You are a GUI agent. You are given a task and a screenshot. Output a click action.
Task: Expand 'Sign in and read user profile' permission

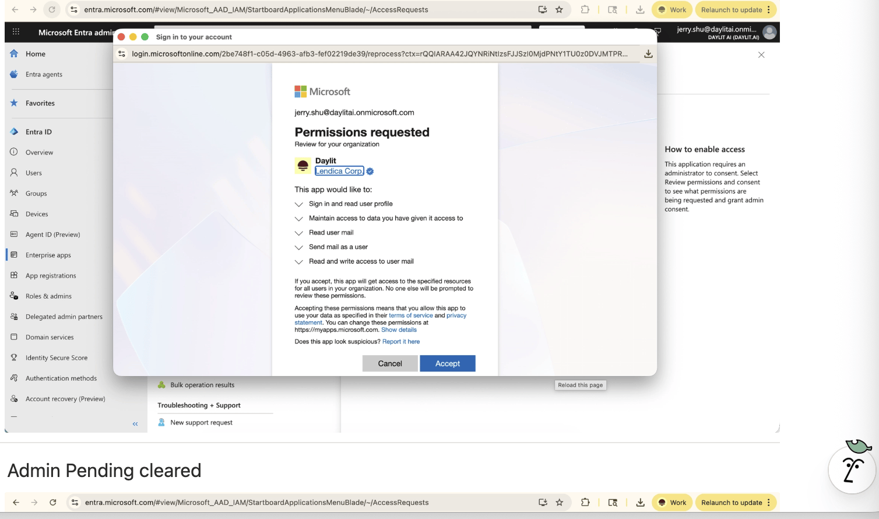point(299,204)
